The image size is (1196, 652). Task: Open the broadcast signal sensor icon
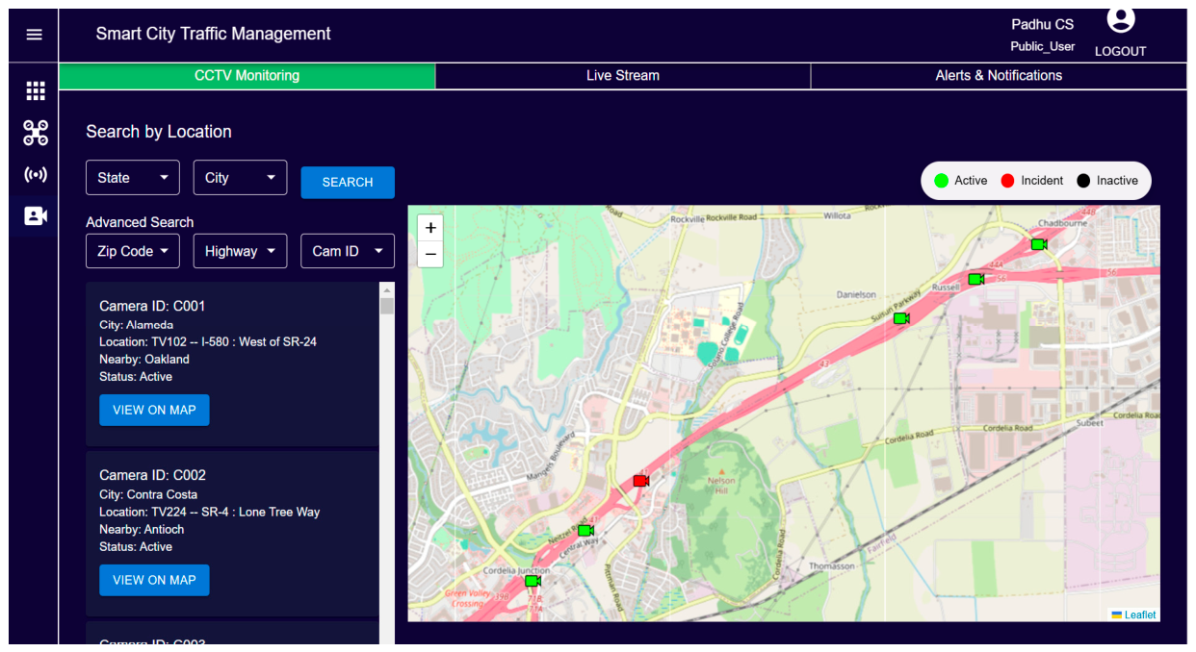36,175
